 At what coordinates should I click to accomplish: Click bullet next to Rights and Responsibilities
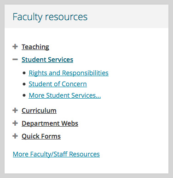point(24,73)
